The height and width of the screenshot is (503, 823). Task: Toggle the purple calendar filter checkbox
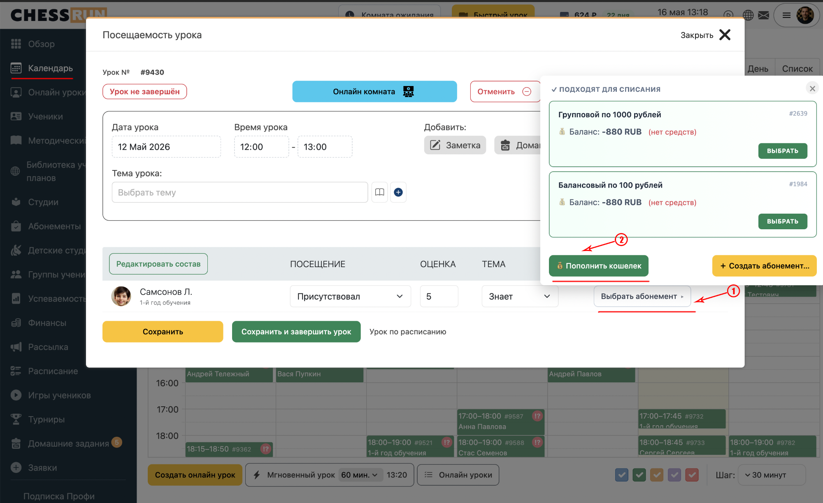tap(674, 475)
